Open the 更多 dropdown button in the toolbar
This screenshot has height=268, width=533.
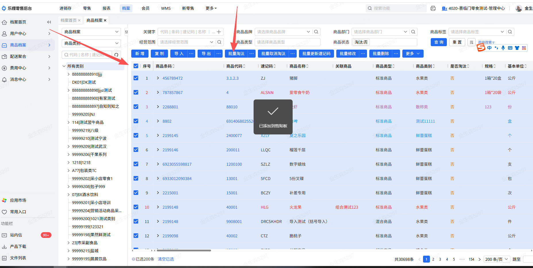pos(413,54)
